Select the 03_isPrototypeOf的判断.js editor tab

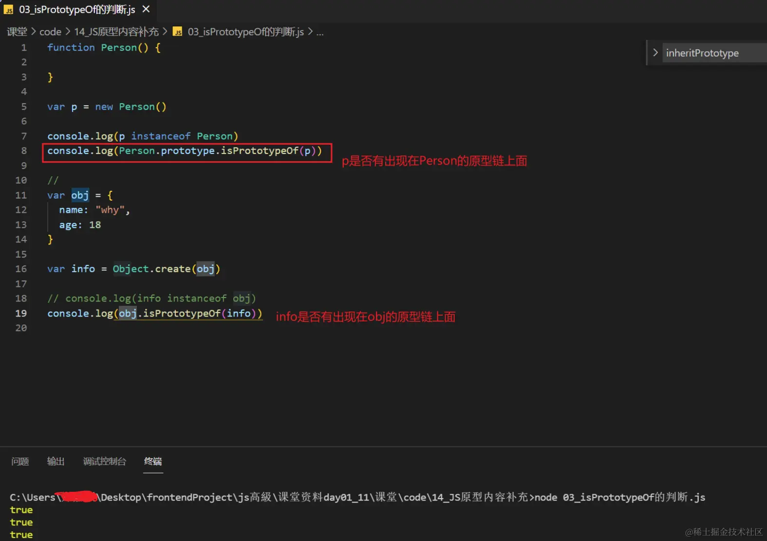tap(77, 9)
